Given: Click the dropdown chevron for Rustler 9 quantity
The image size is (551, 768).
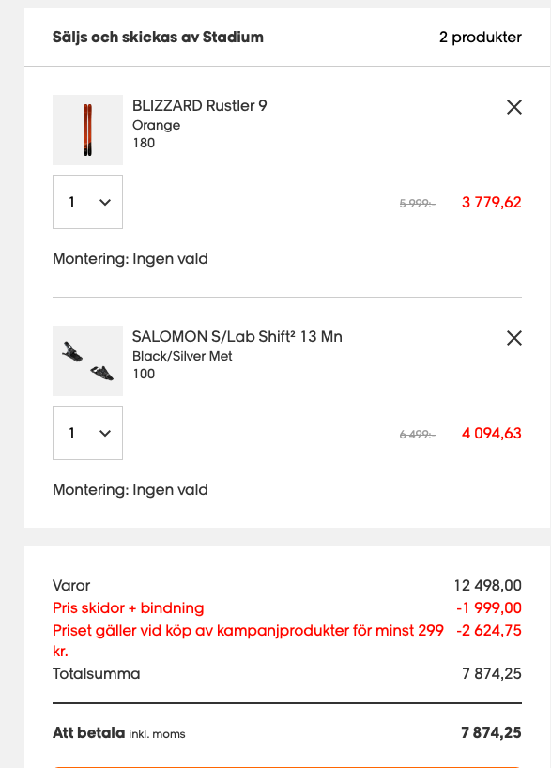Looking at the screenshot, I should (x=103, y=202).
